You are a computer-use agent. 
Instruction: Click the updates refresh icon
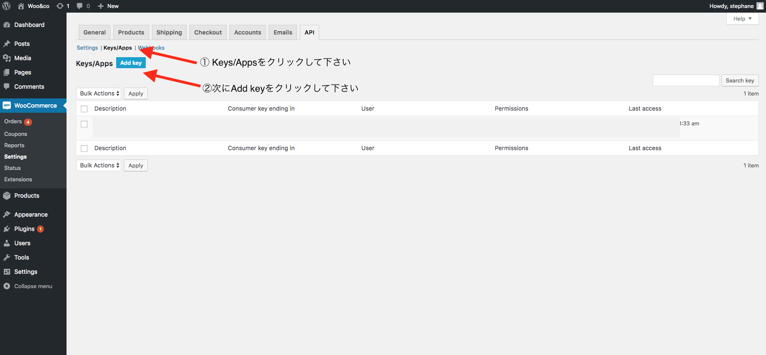(x=60, y=6)
